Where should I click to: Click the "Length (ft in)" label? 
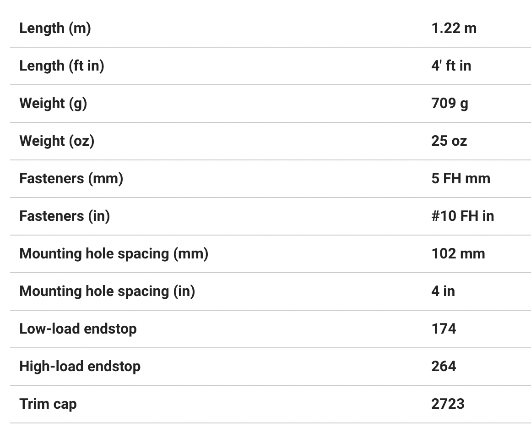[x=62, y=66]
